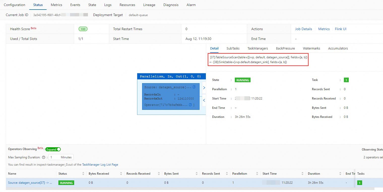
Task: Click the Max Sampling Duration minutes input
Action: coord(61,157)
